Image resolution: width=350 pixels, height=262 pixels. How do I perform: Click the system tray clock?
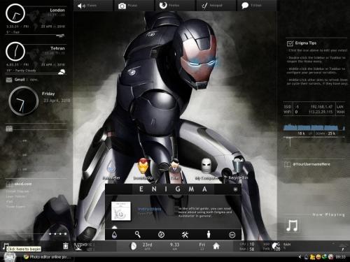pyautogui.click(x=340, y=257)
